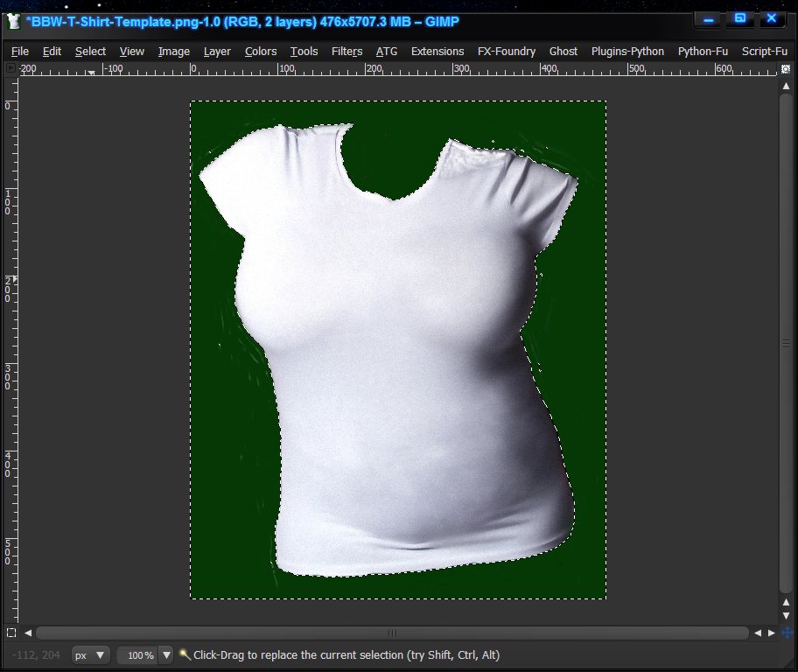Open the Edit menu
Screen dimensions: 798x672
tap(52, 52)
